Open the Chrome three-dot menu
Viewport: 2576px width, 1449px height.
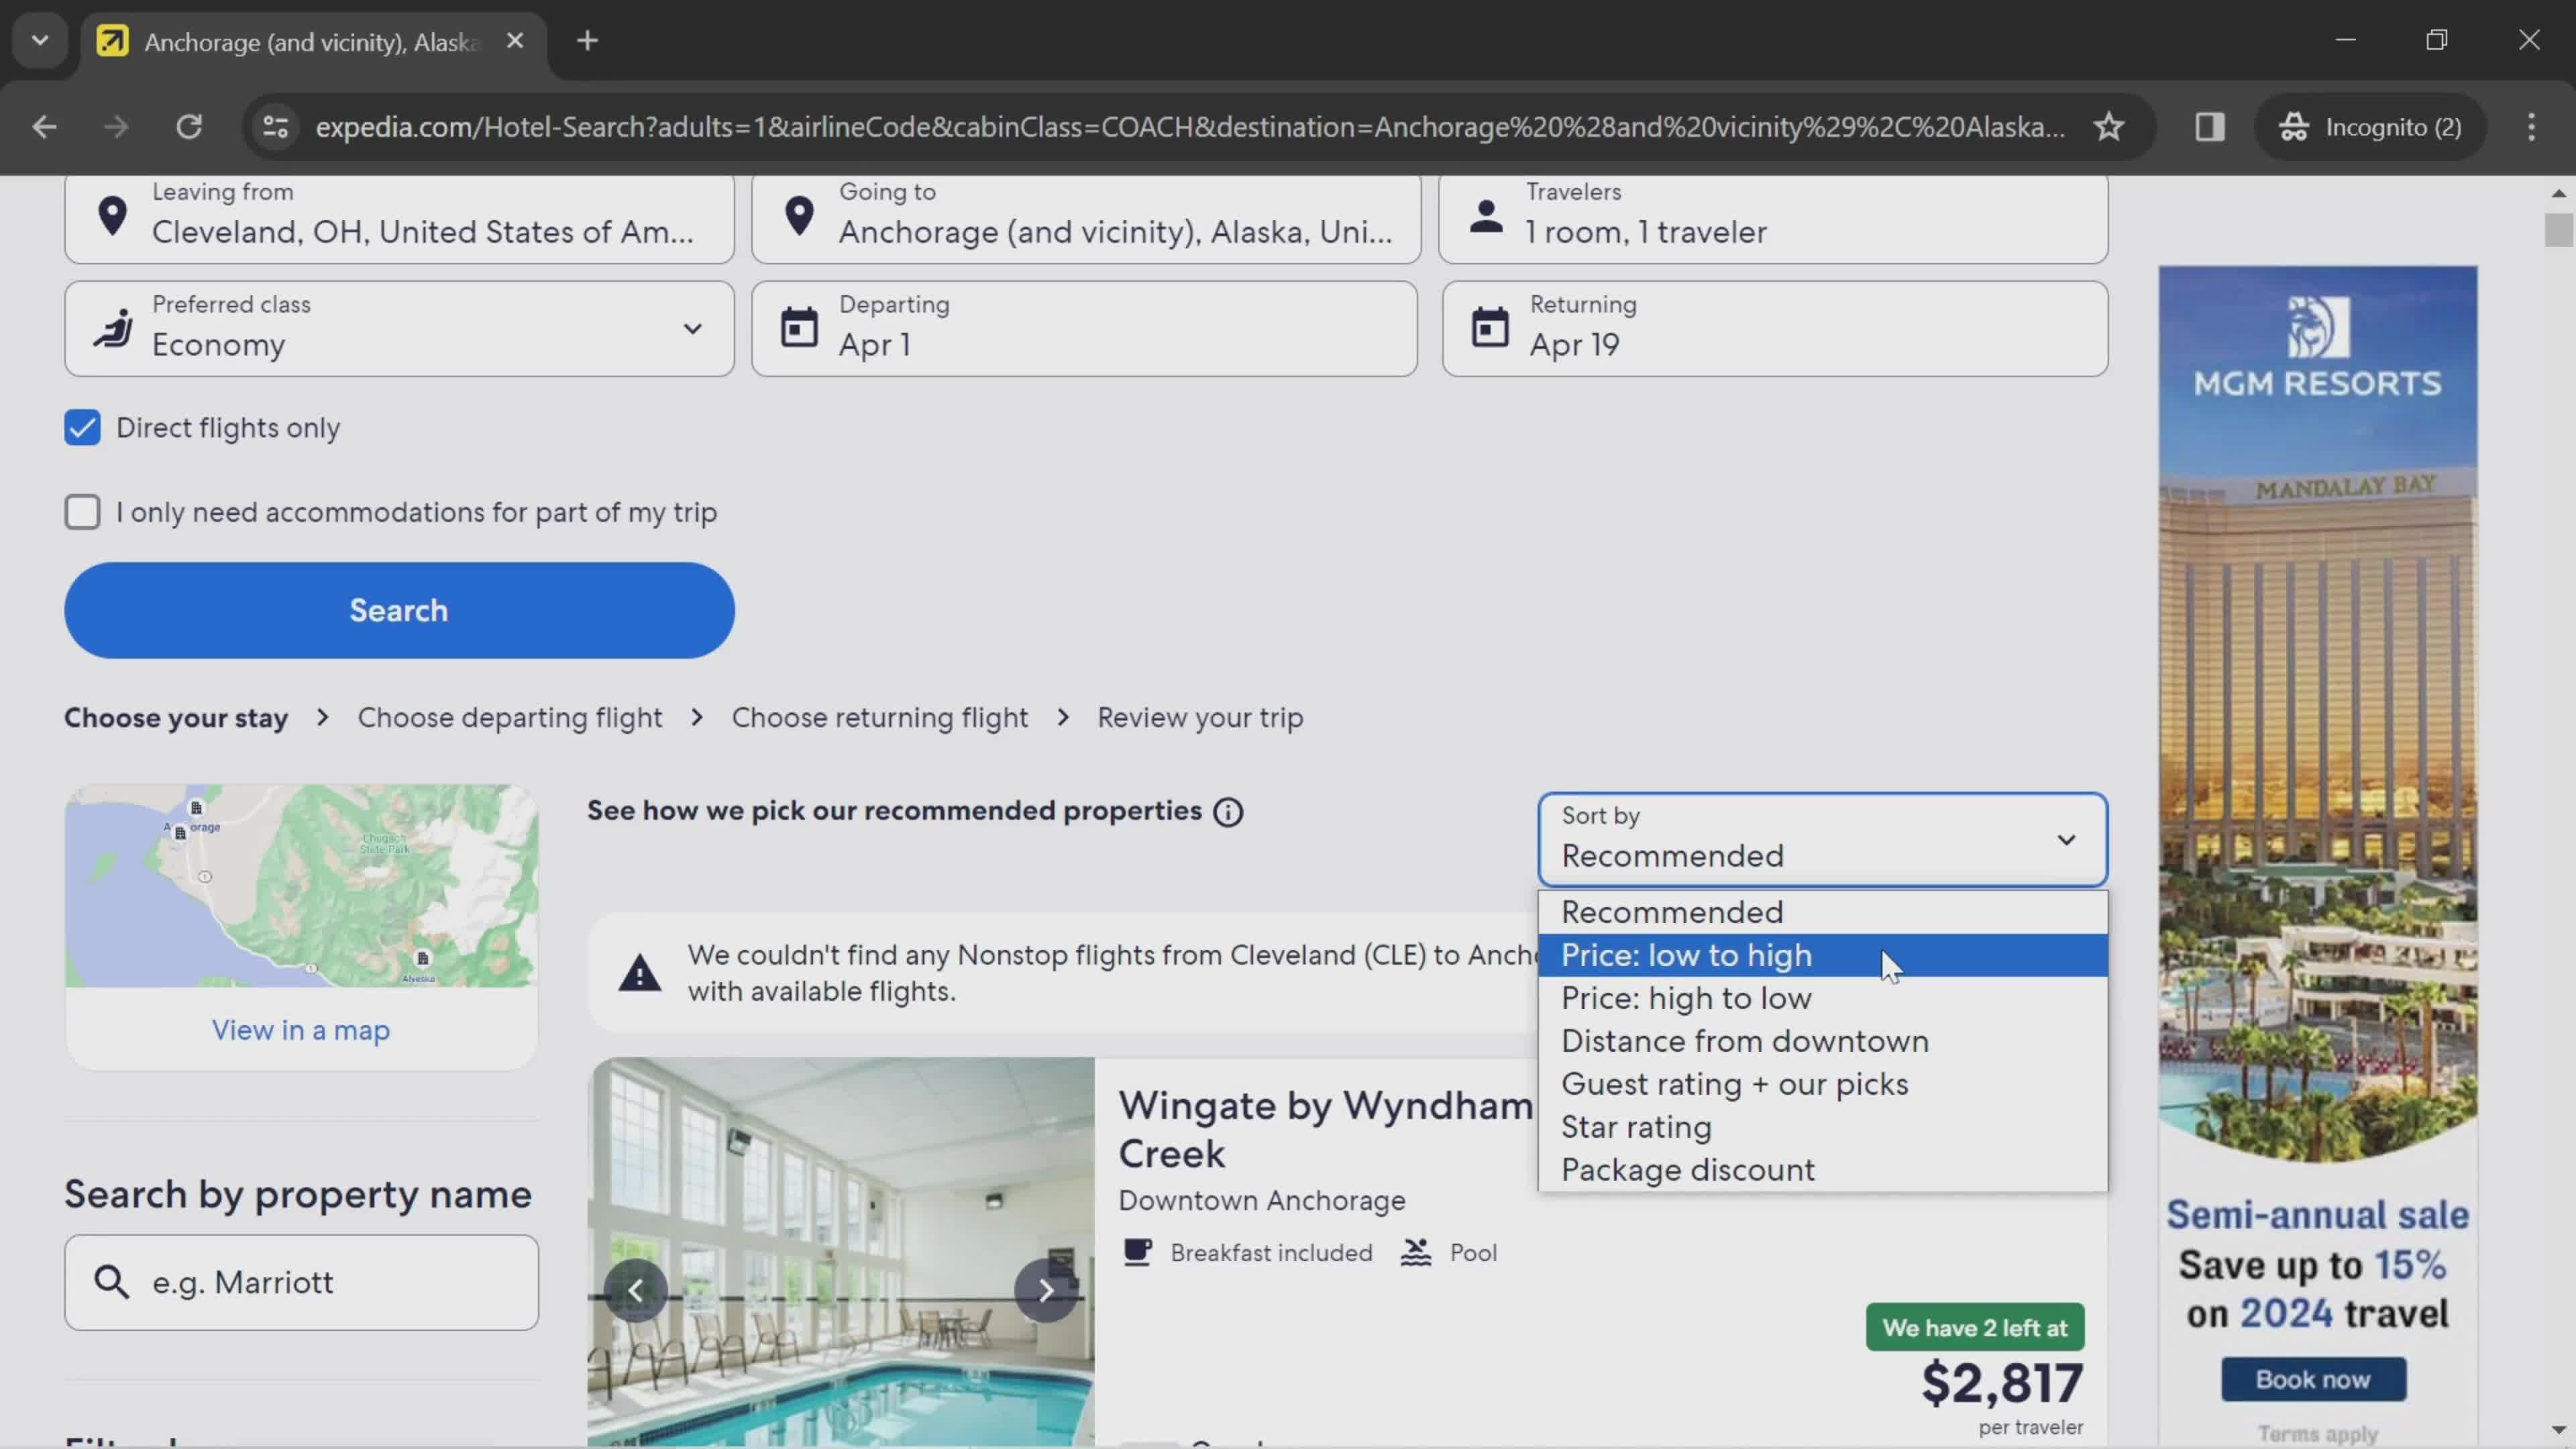click(x=2531, y=127)
